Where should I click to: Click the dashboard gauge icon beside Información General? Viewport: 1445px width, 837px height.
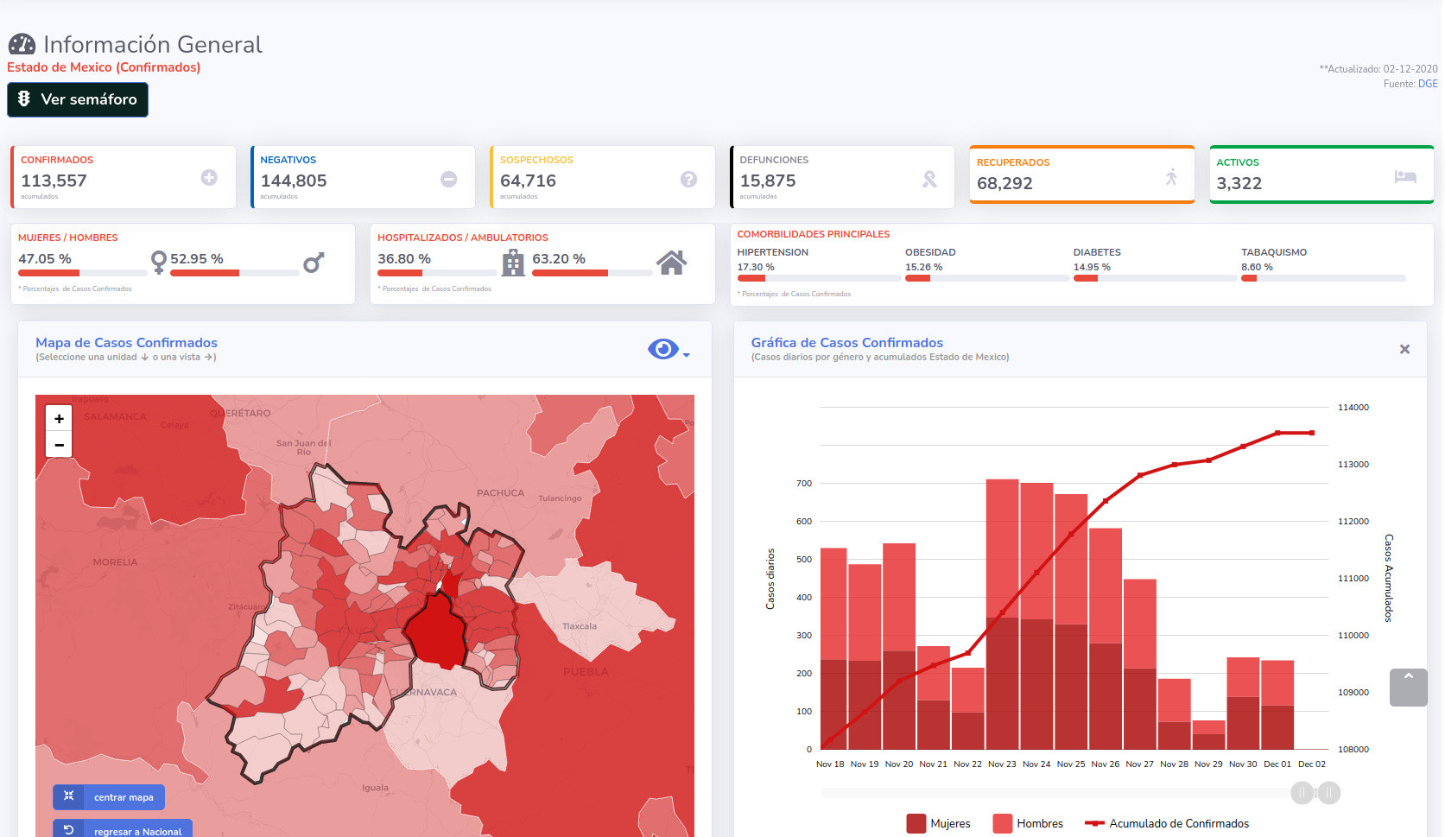pos(22,44)
